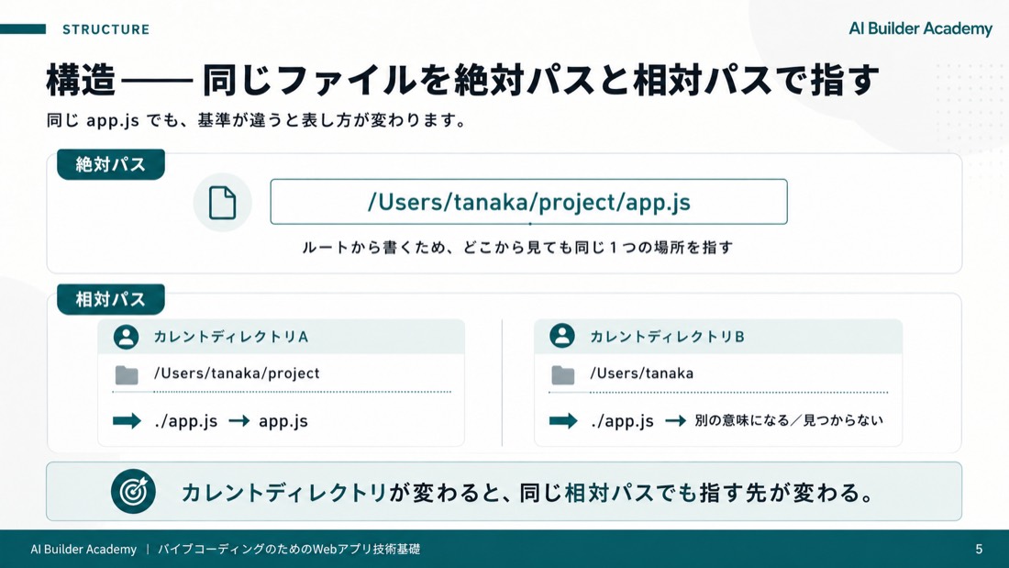The width and height of the screenshot is (1009, 568).
Task: Click the folder icon beside /Users/tanaka
Action: point(562,374)
